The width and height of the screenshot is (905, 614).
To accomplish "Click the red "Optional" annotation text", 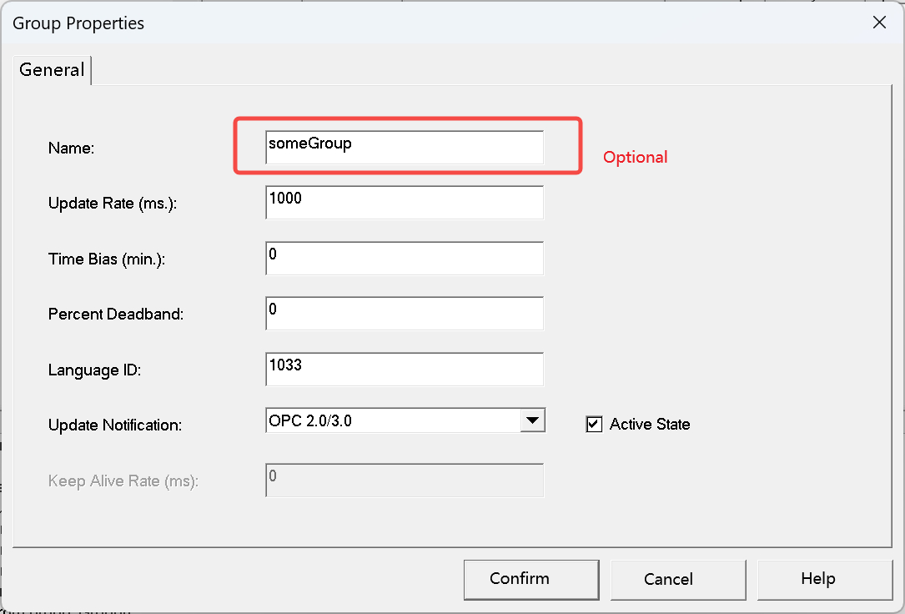I will tap(635, 157).
